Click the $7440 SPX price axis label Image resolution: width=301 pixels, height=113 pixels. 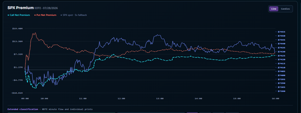click(281, 44)
